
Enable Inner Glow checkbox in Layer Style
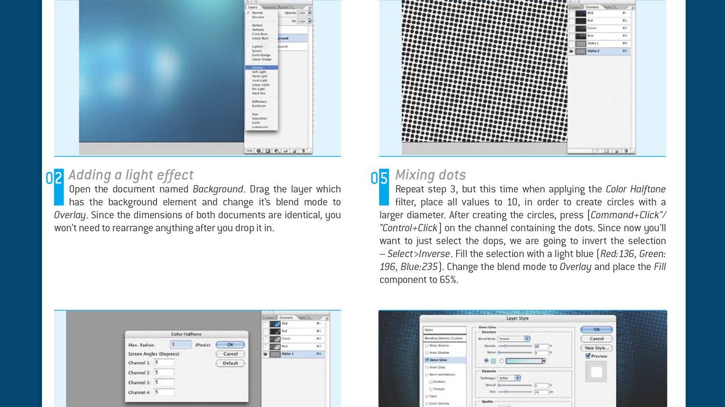[427, 367]
